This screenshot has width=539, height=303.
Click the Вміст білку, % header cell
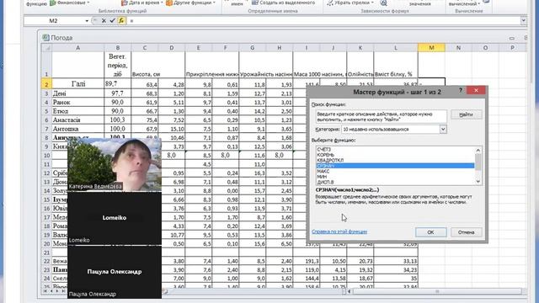coord(396,65)
